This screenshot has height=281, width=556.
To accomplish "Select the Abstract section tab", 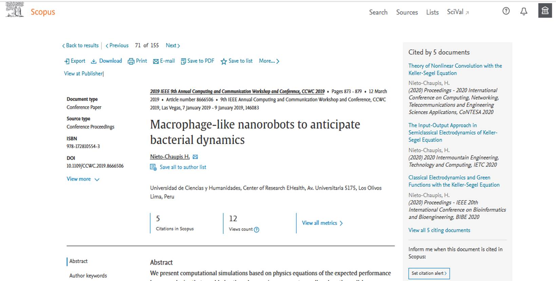I will (x=78, y=261).
